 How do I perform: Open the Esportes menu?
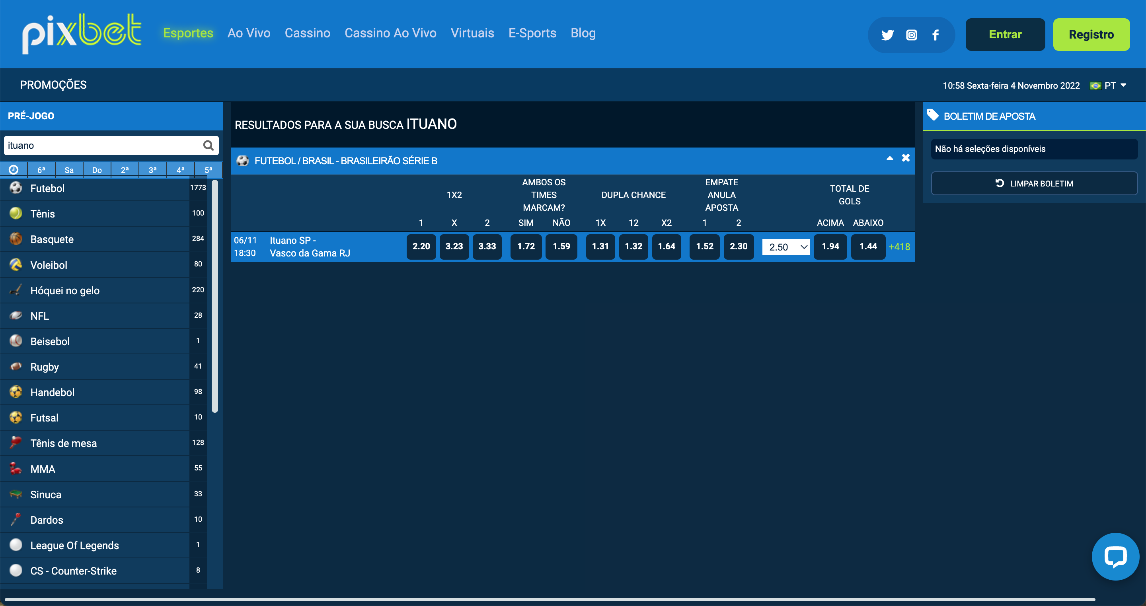click(188, 33)
